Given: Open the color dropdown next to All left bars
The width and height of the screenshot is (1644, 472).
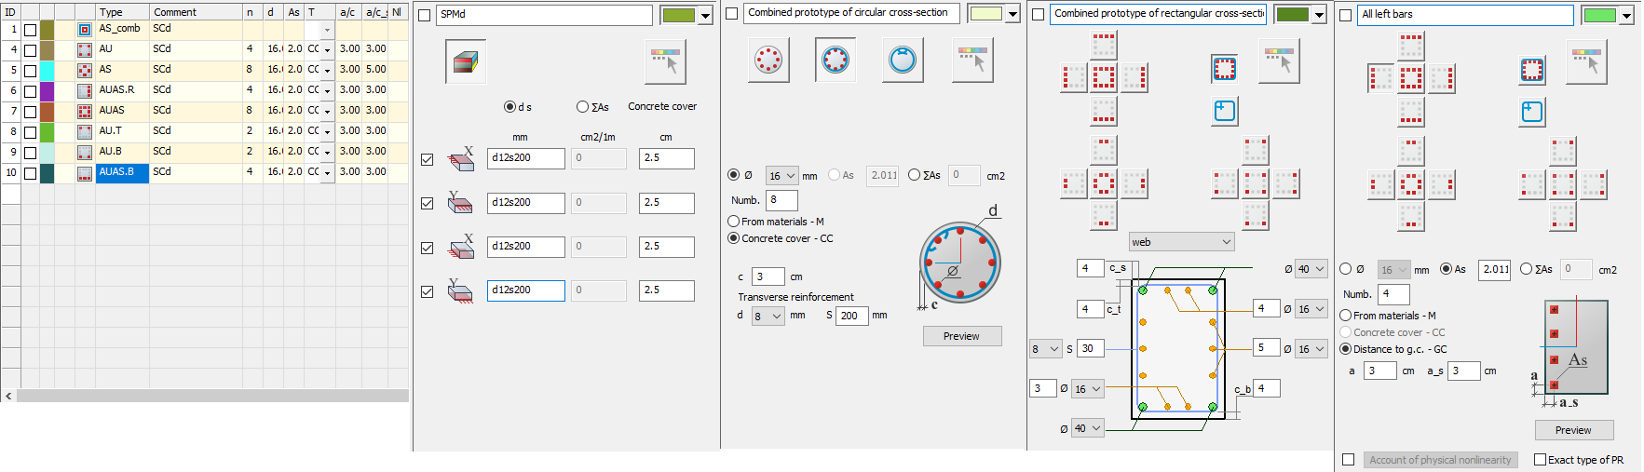Looking at the screenshot, I should [1626, 16].
